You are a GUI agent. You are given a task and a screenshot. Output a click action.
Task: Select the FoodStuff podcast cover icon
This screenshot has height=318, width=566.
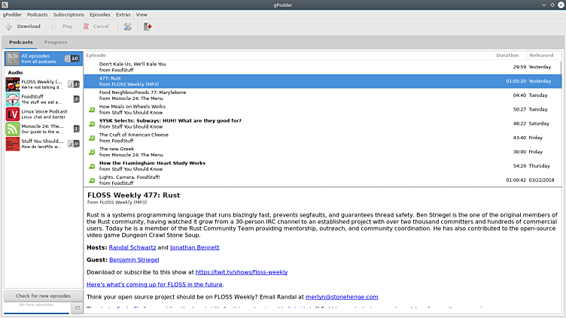(13, 98)
